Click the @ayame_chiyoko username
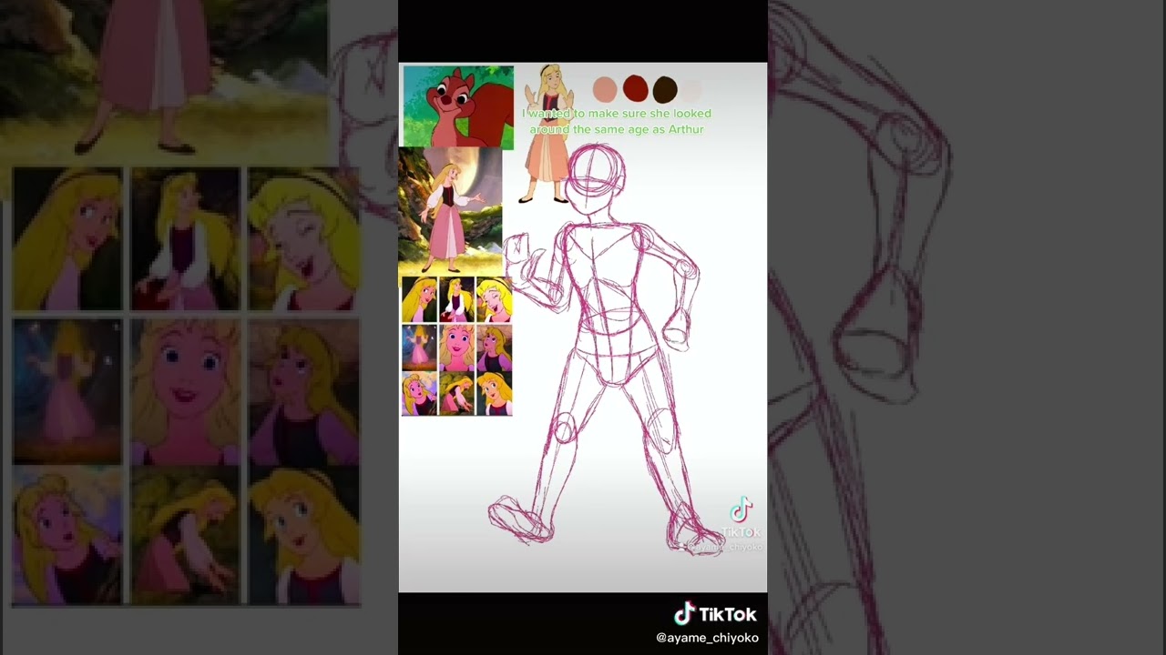This screenshot has width=1166, height=655. pos(707,638)
